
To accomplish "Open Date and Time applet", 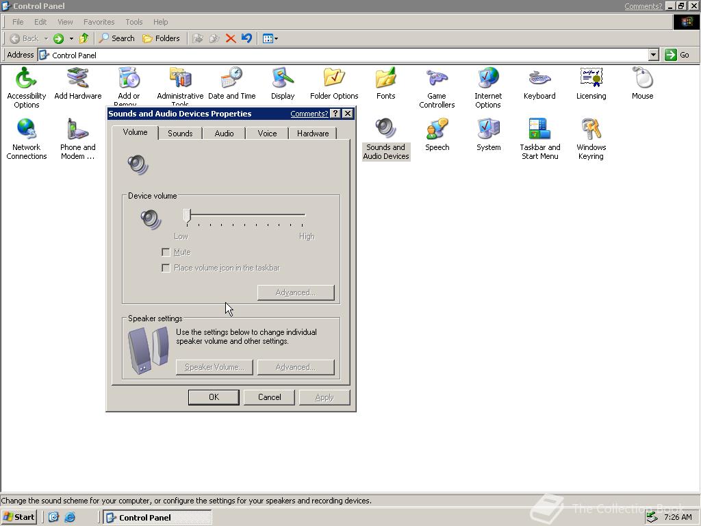I will click(231, 83).
